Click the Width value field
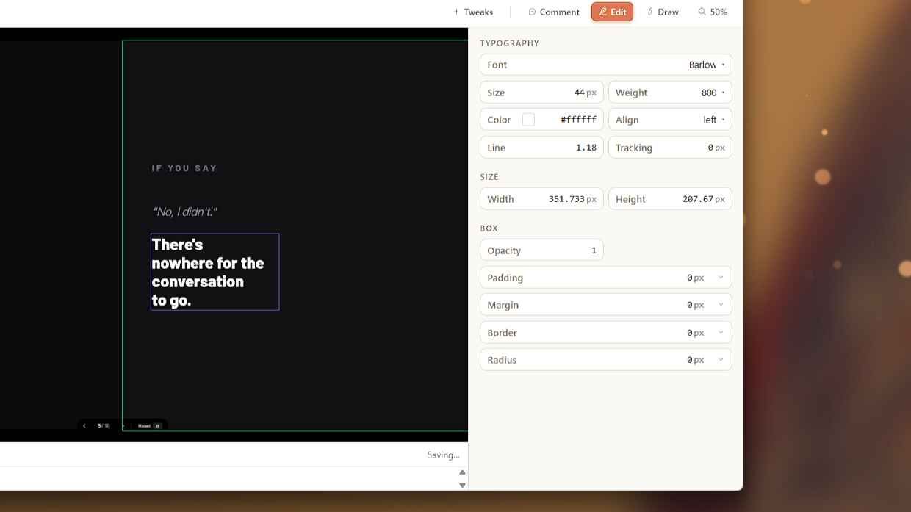This screenshot has width=911, height=512. (x=541, y=199)
